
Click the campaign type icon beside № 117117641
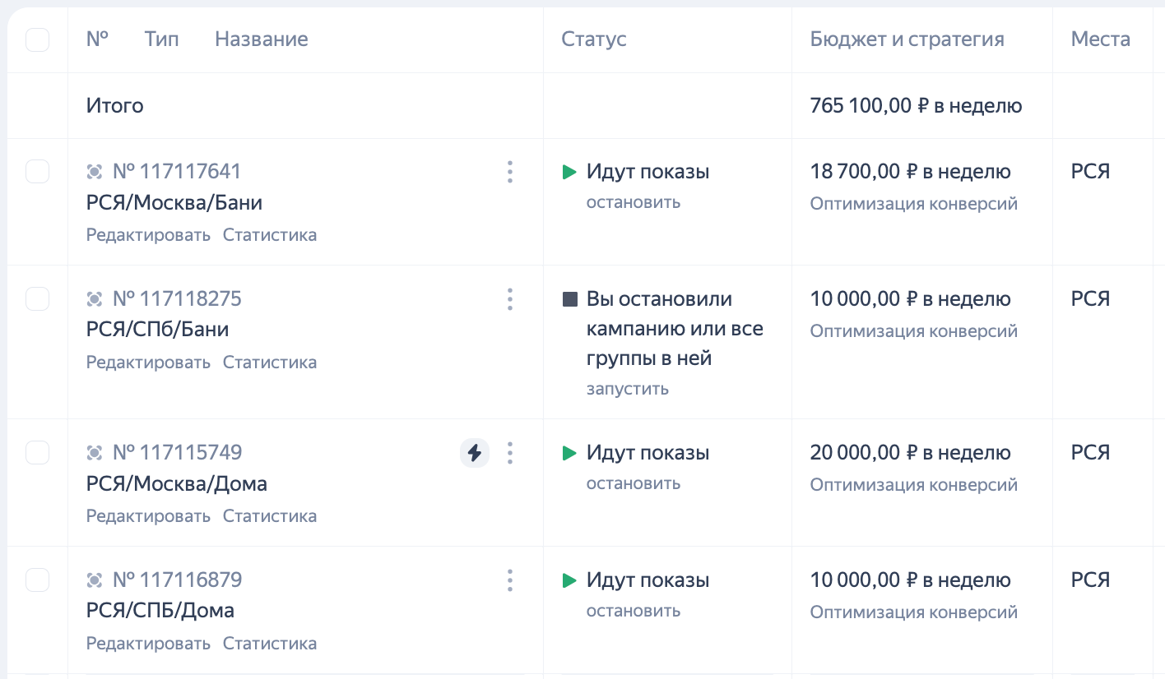click(95, 172)
